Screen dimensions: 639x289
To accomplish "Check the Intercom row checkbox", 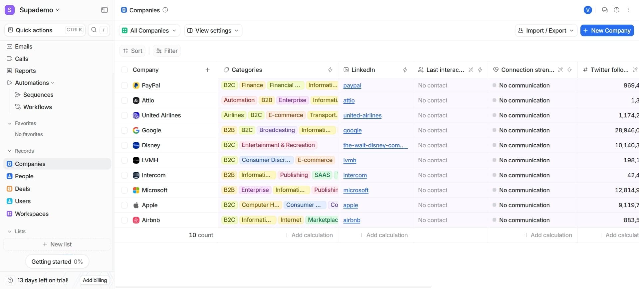I will 124,175.
